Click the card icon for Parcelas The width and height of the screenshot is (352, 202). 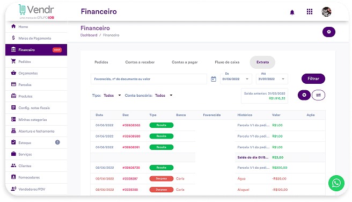click(x=13, y=84)
